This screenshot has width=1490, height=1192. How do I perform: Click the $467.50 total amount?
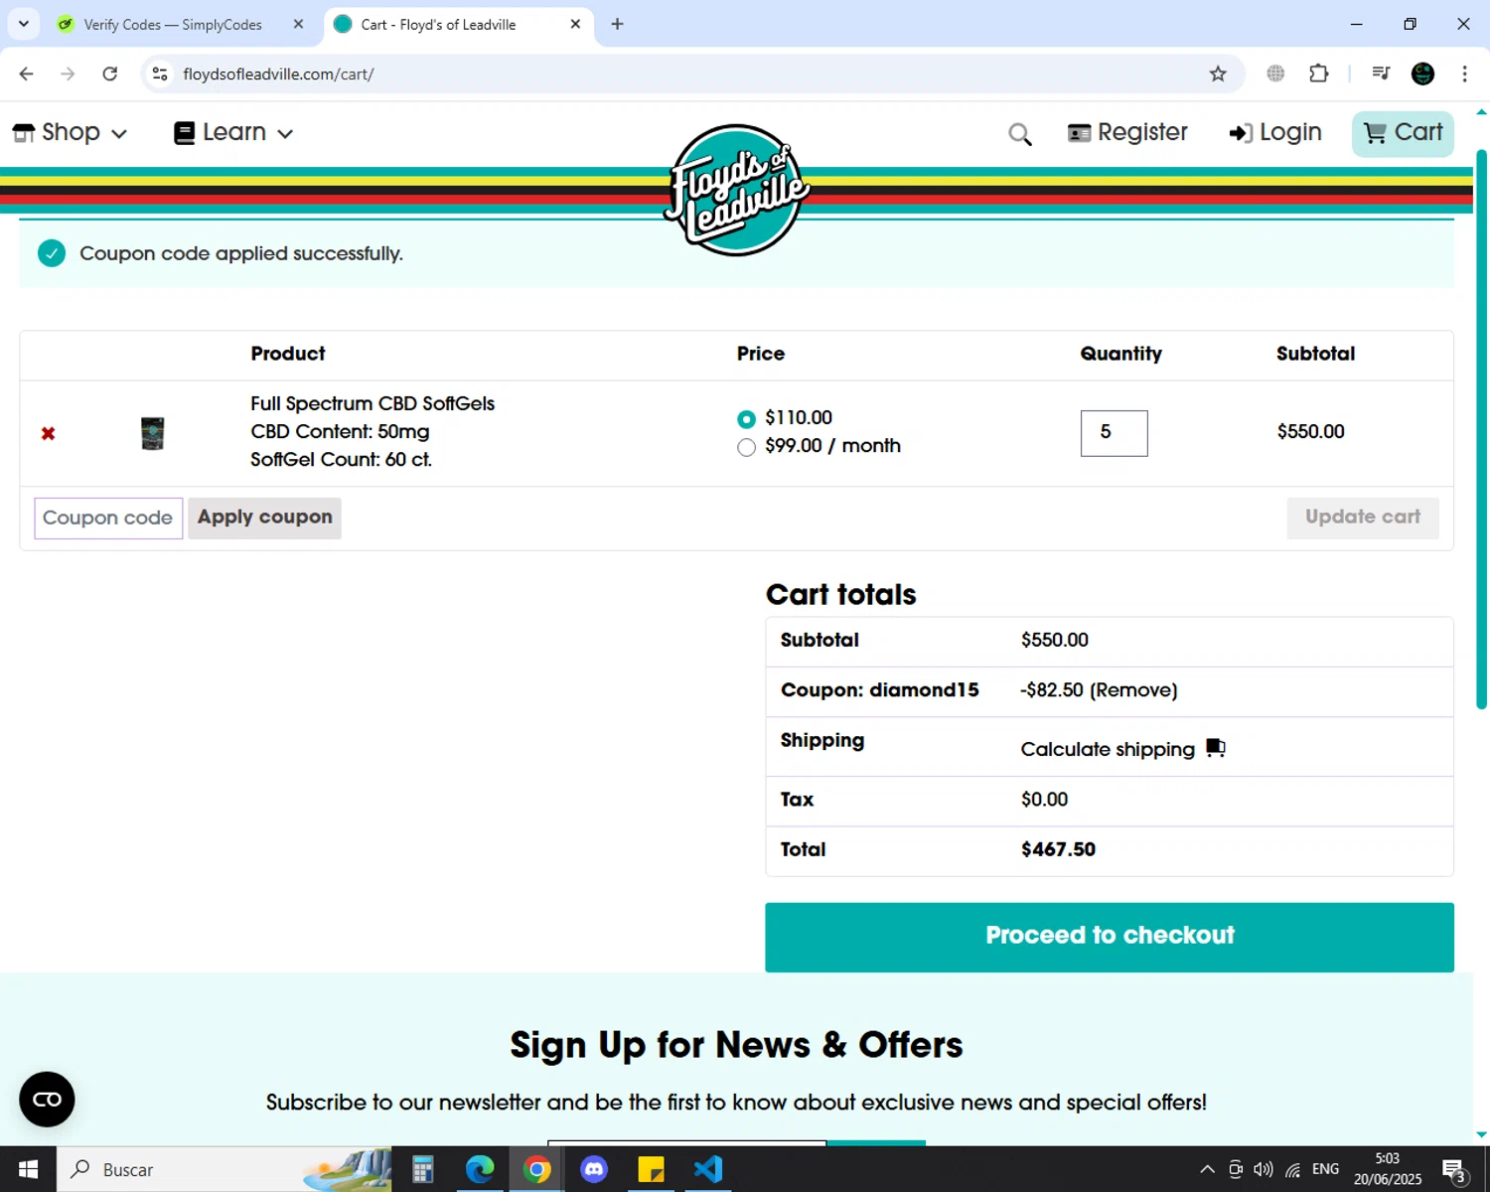pos(1058,850)
